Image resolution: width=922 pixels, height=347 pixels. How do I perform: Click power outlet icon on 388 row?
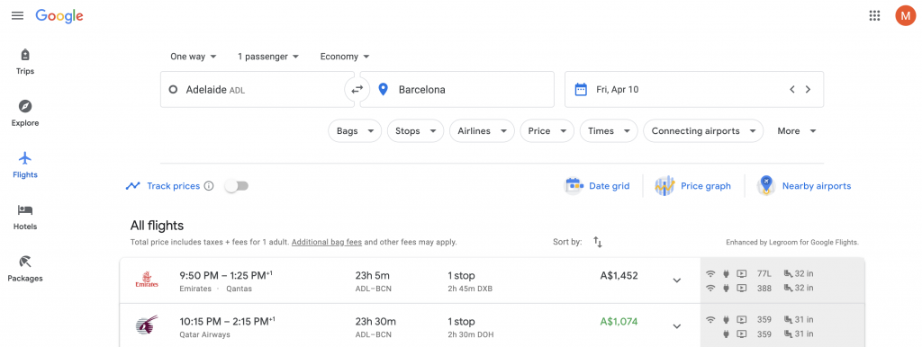pos(727,288)
